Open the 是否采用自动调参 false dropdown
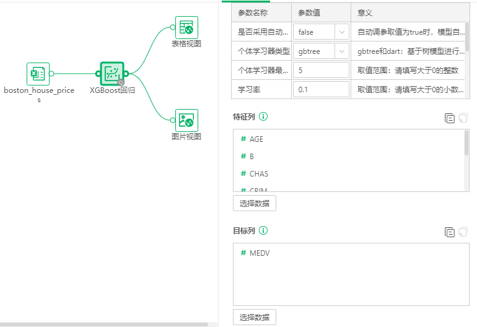 [322, 32]
